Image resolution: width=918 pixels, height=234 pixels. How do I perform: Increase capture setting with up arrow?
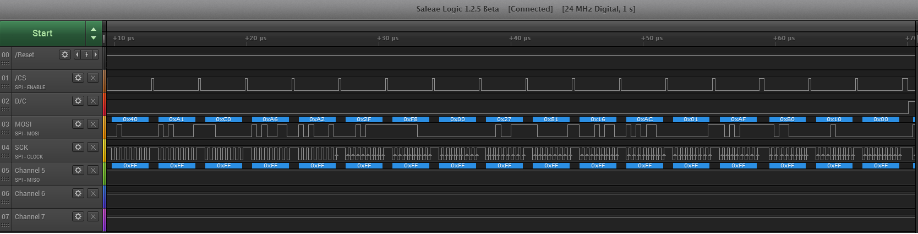tap(94, 29)
